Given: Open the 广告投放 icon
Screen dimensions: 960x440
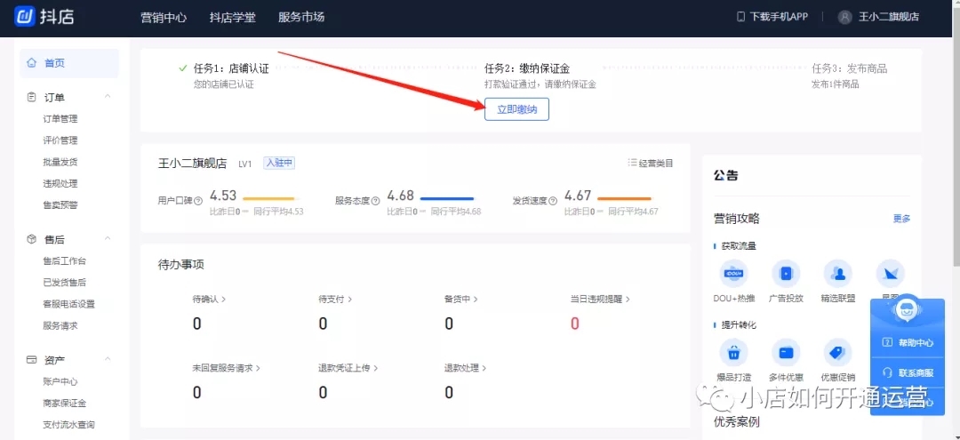Looking at the screenshot, I should 786,274.
